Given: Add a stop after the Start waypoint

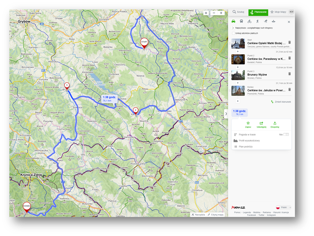Looking at the screenshot, I should tap(238, 52).
